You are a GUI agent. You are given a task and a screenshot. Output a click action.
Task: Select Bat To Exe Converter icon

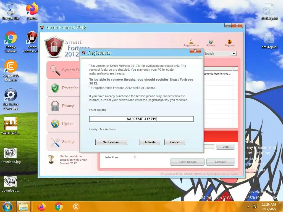11,99
